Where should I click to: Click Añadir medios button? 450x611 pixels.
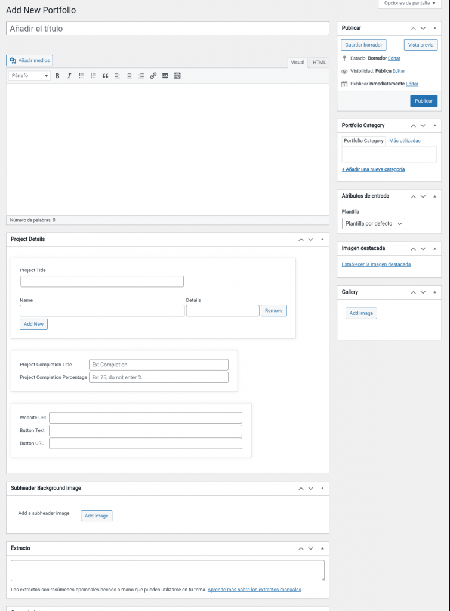pos(30,60)
